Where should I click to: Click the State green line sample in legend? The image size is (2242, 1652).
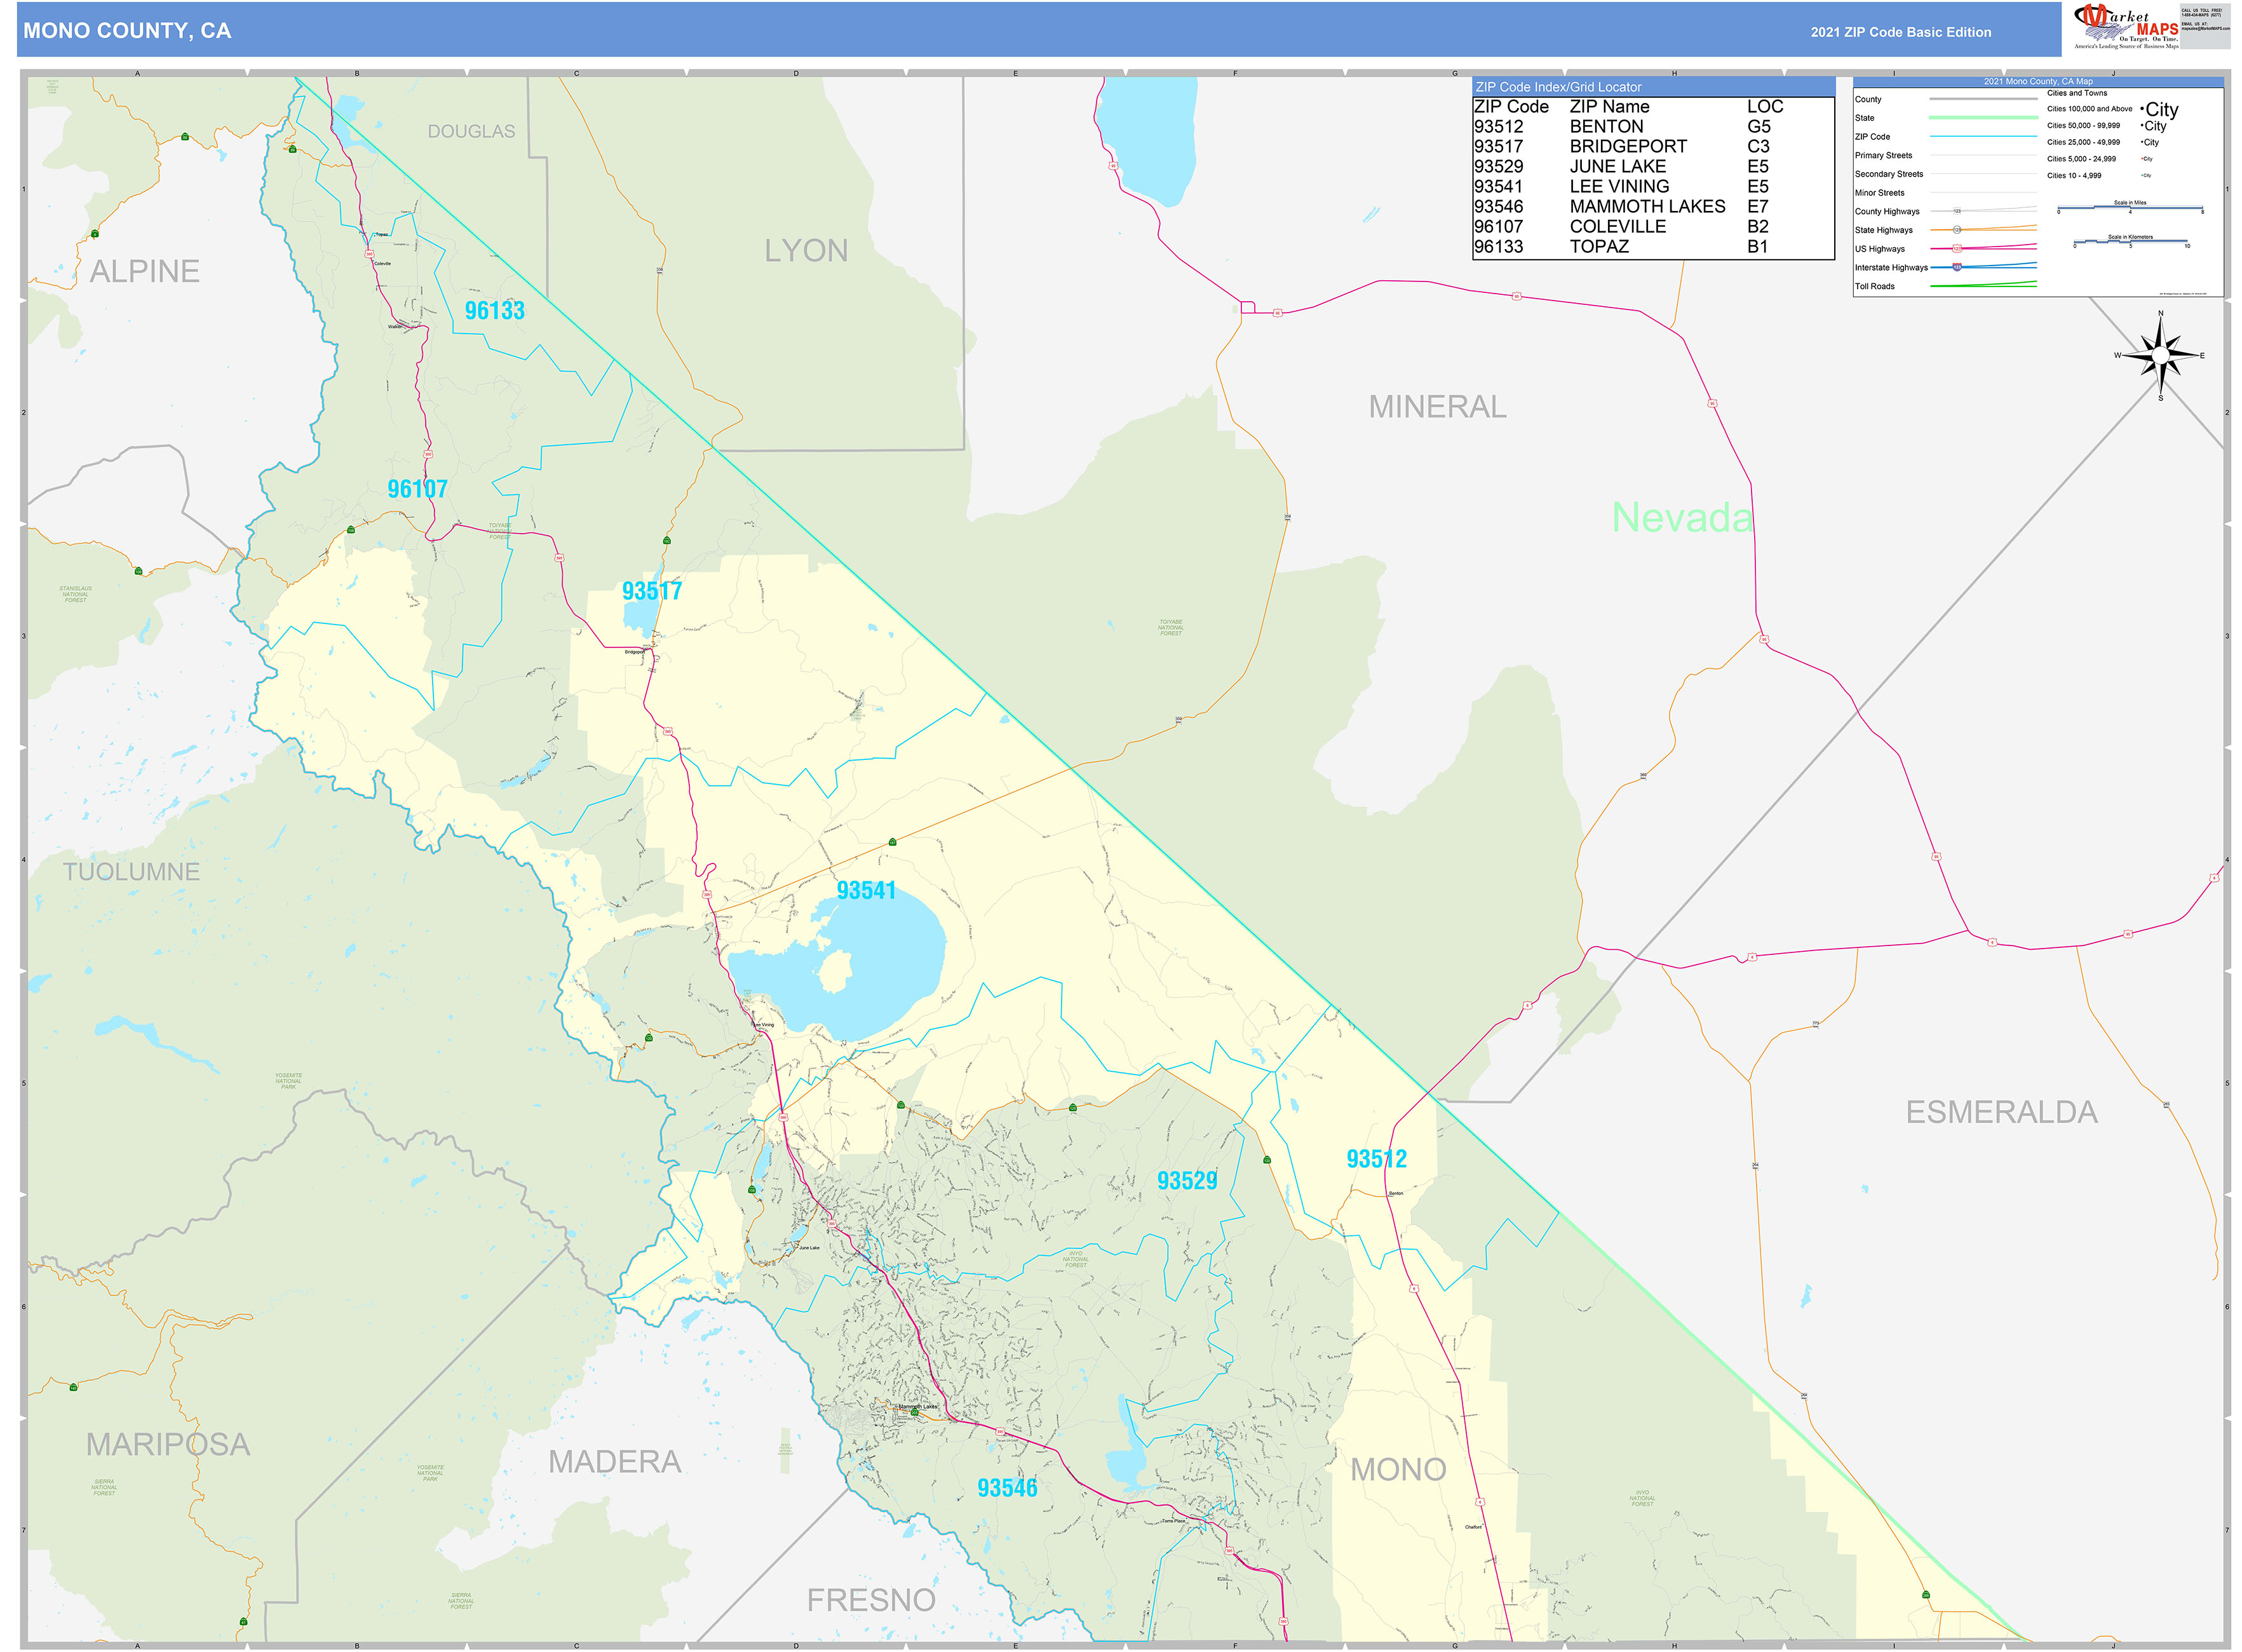tap(1983, 118)
